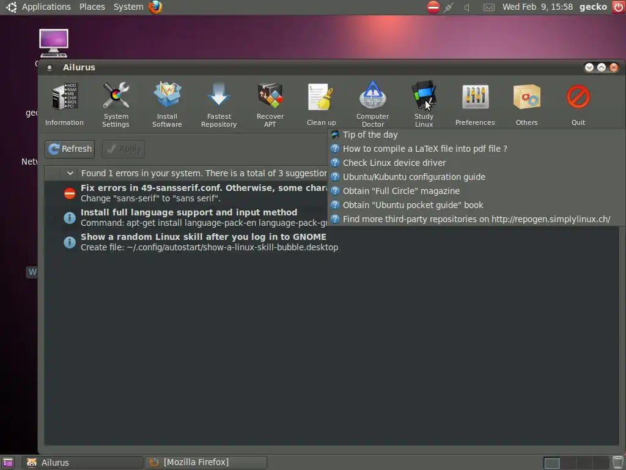This screenshot has height=470, width=626.
Task: Open Ubuntu/Kubuntu configuration guide
Action: point(476,177)
